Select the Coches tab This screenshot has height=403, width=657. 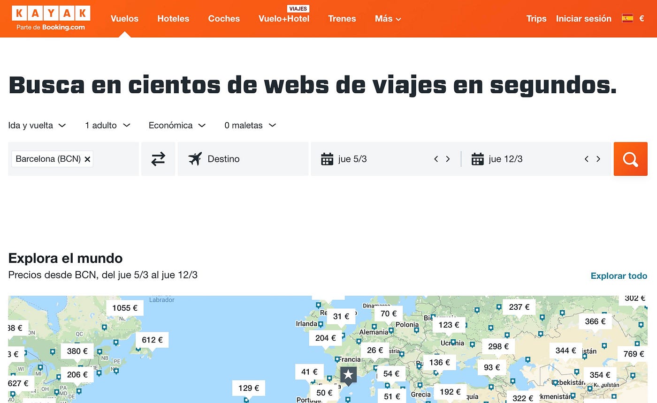click(224, 19)
